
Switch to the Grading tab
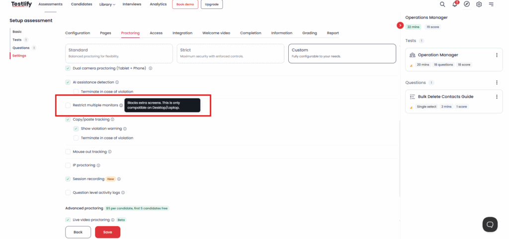click(x=310, y=33)
